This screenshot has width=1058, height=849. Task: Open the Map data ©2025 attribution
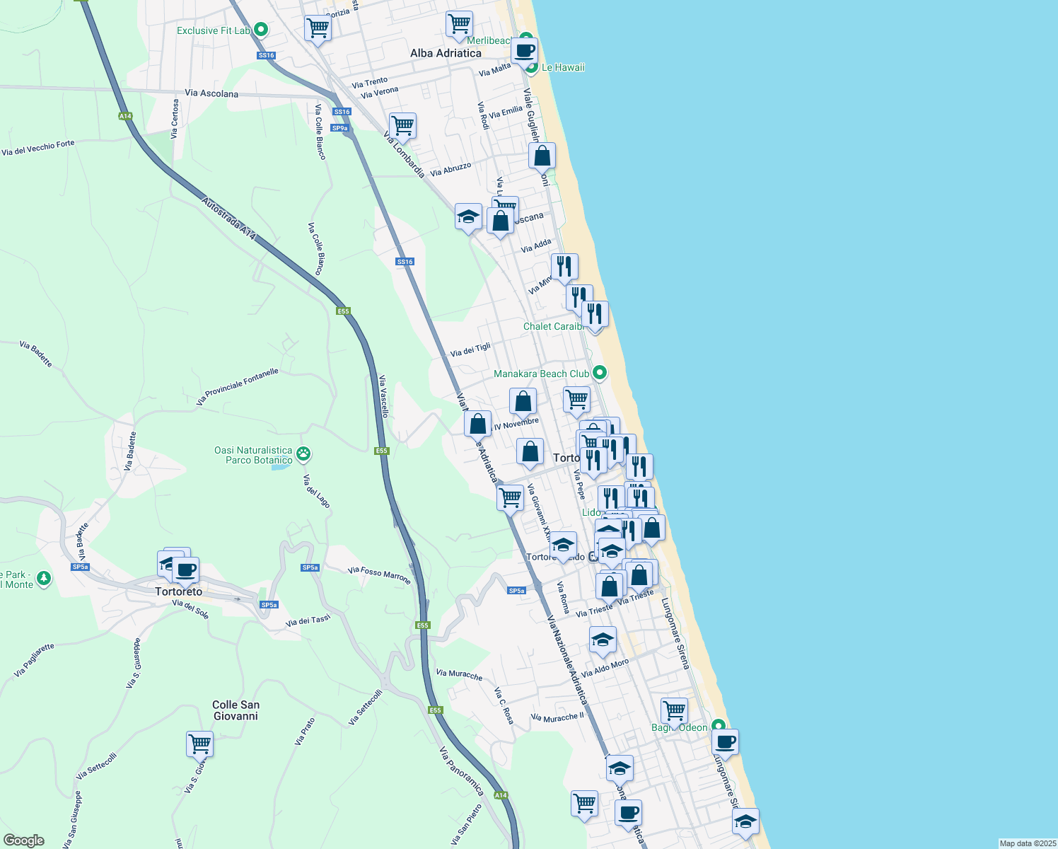coord(1026,843)
